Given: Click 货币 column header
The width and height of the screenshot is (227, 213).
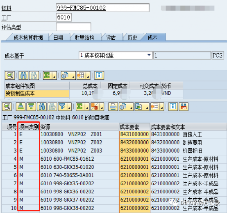Looking at the screenshot, I should [x=172, y=86].
